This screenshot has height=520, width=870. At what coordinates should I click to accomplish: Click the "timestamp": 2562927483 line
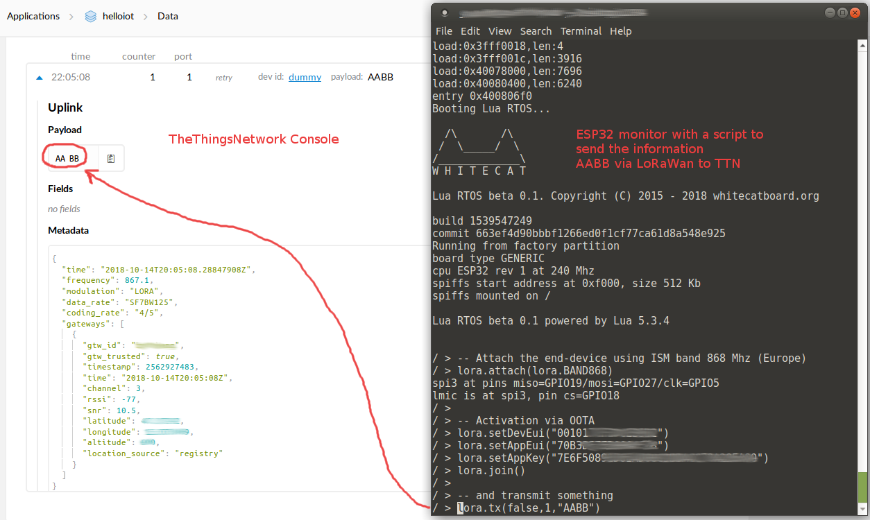[141, 367]
